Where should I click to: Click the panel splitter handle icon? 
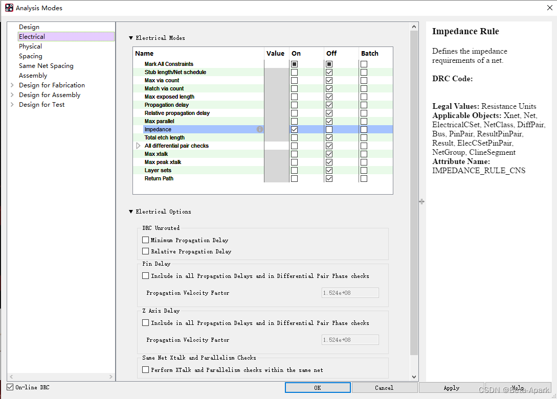tap(421, 202)
